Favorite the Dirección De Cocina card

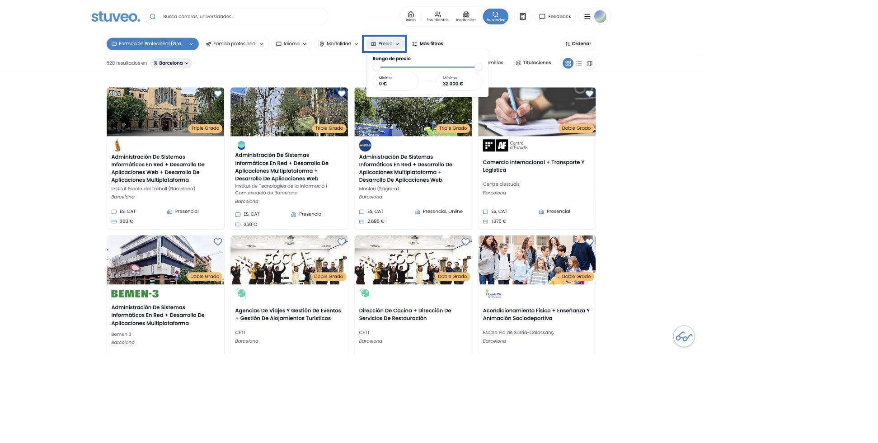coord(465,242)
